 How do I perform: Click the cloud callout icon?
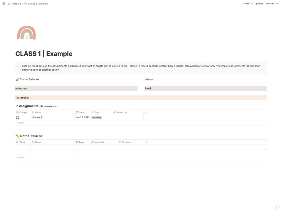coord(19,66)
